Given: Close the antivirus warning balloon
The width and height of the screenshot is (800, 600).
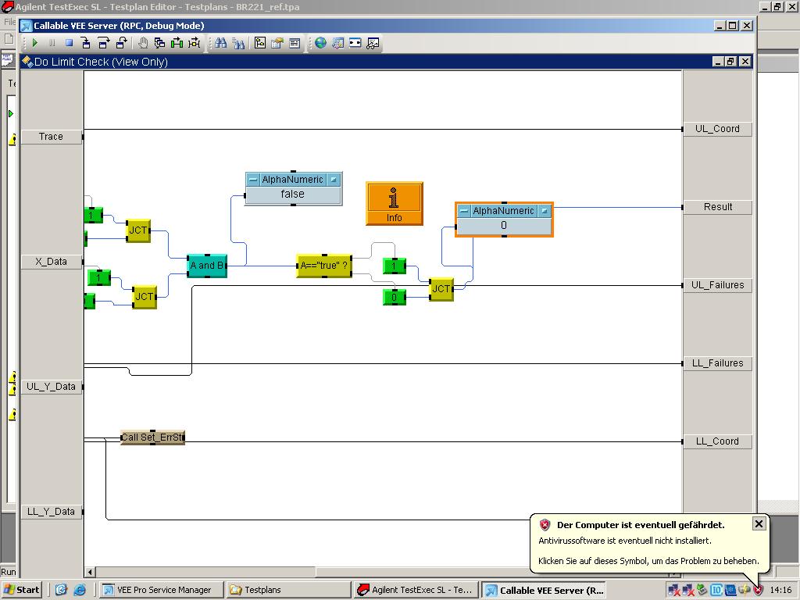Looking at the screenshot, I should coord(759,523).
